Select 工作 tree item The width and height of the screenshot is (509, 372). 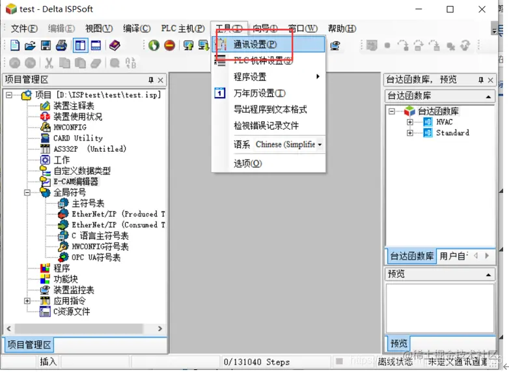coord(61,160)
